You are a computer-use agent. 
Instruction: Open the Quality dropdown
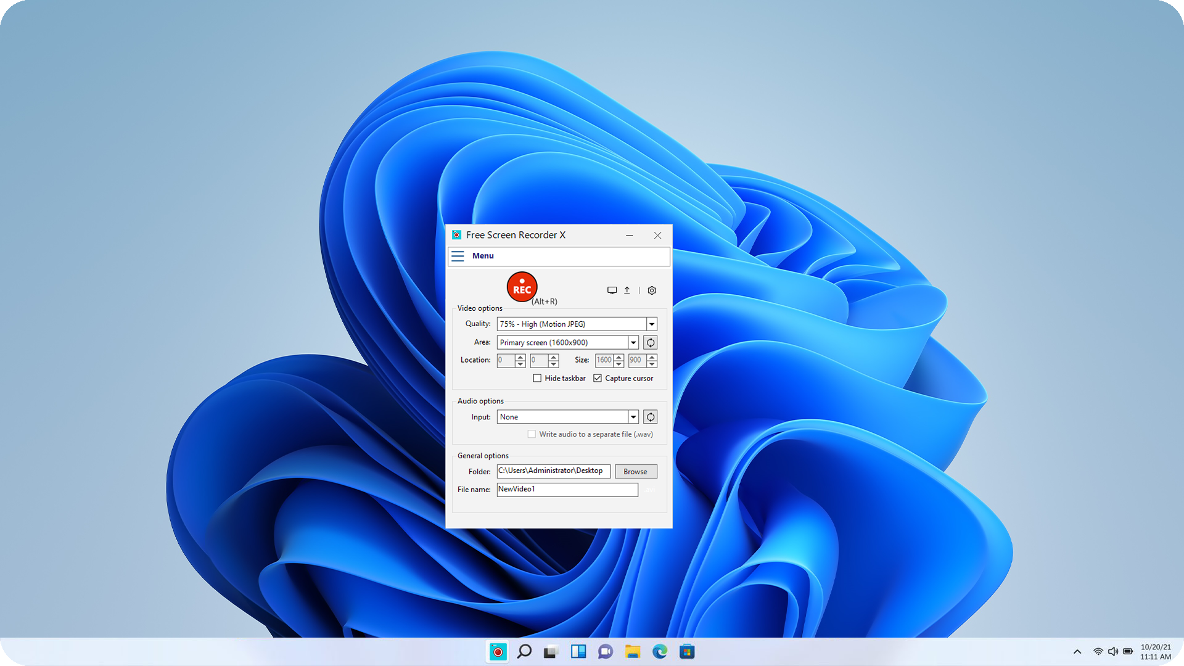click(652, 324)
